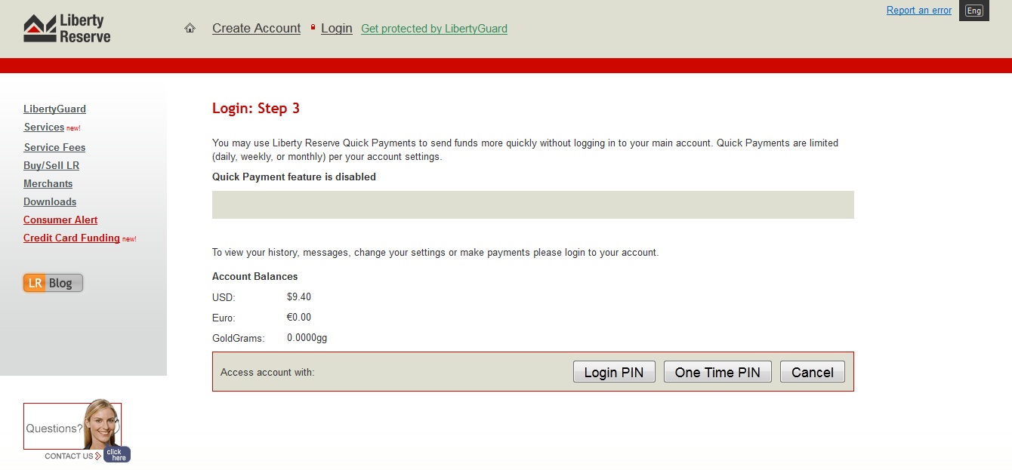Open Services in the sidebar
Viewport: 1012px width, 470px height.
click(x=44, y=127)
